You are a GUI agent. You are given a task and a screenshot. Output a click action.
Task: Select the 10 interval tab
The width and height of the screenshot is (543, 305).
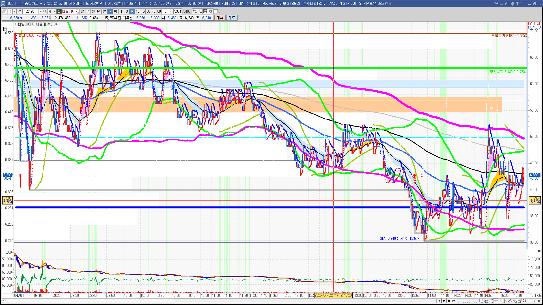(x=137, y=11)
